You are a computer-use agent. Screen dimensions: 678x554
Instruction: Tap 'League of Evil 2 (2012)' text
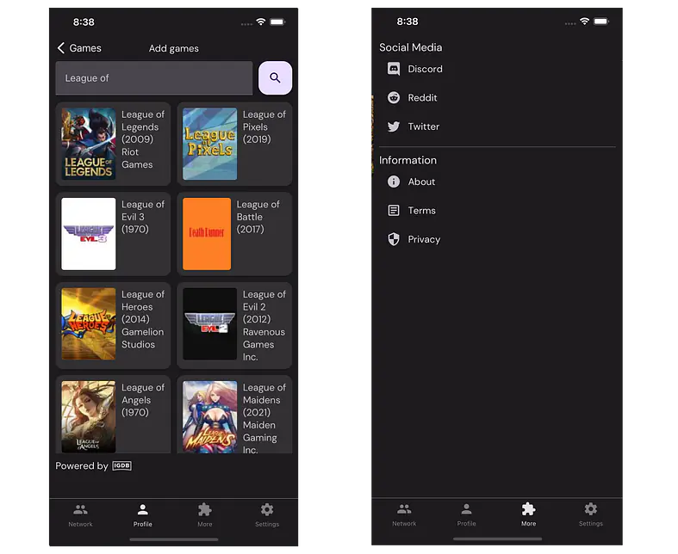point(264,306)
